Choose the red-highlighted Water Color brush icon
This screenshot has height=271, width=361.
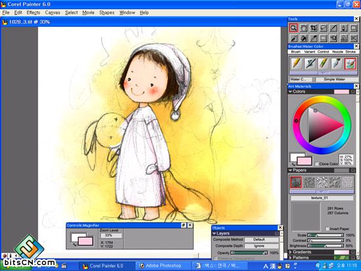[x=350, y=64]
